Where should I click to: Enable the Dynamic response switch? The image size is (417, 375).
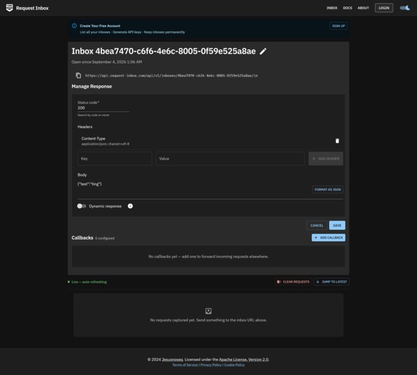pyautogui.click(x=82, y=206)
